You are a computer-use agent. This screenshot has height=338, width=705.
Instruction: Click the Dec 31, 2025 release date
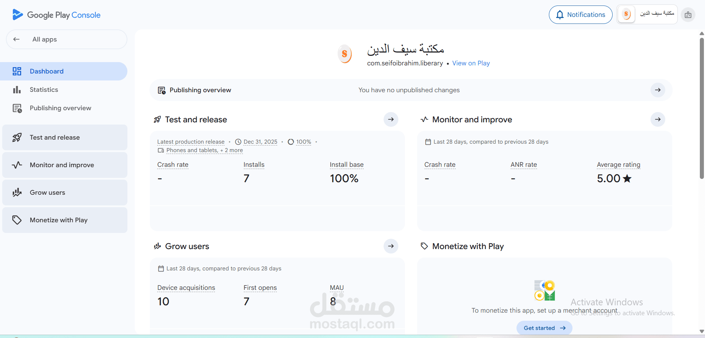pyautogui.click(x=260, y=142)
